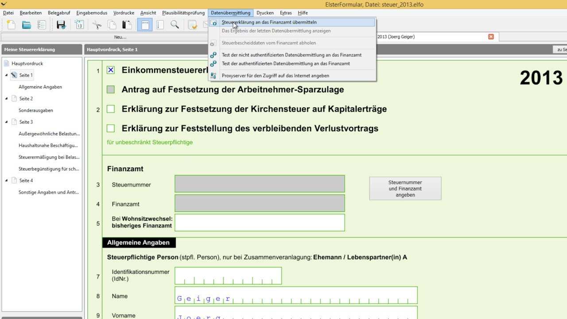Click the new document toolbar icon

(11, 25)
